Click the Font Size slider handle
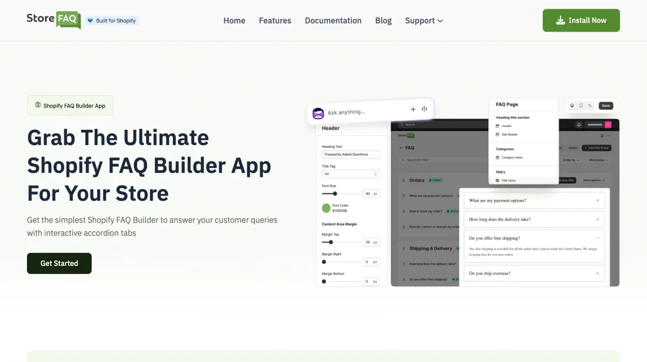 [x=335, y=193]
